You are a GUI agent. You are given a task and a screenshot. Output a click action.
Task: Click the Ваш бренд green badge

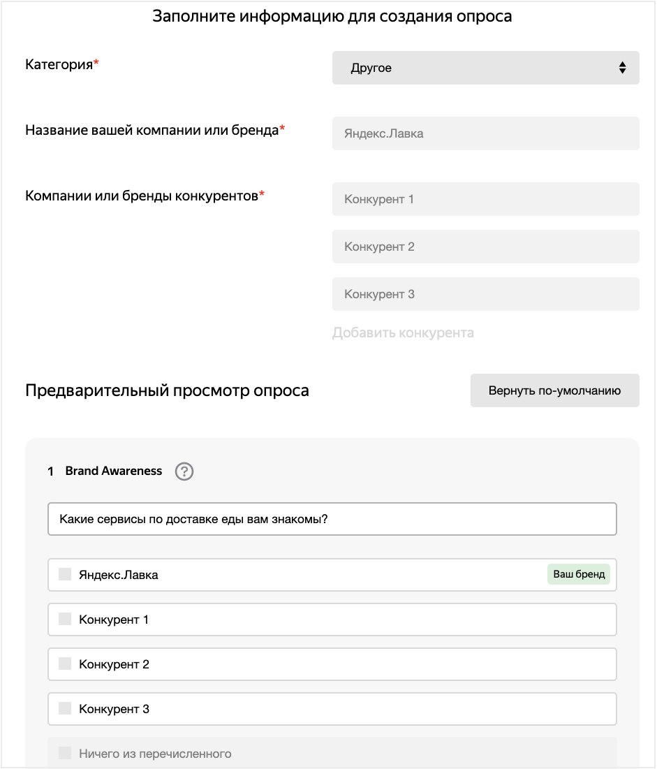pos(578,574)
